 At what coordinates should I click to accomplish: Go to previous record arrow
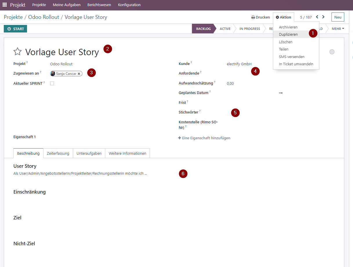(317, 17)
